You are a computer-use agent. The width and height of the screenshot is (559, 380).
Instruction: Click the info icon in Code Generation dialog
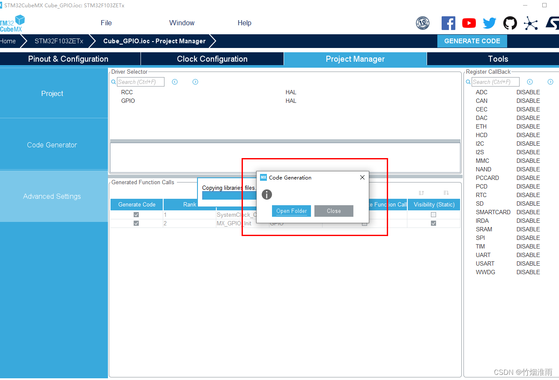click(267, 194)
